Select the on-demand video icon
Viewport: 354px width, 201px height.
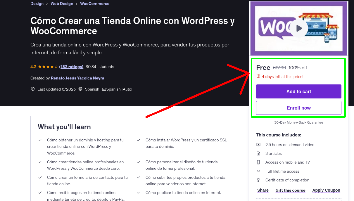click(x=258, y=144)
